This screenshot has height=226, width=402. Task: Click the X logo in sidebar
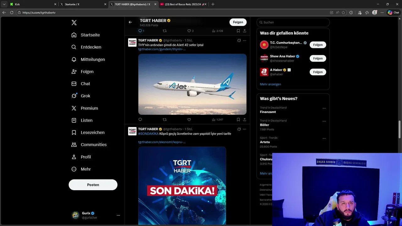pyautogui.click(x=74, y=23)
